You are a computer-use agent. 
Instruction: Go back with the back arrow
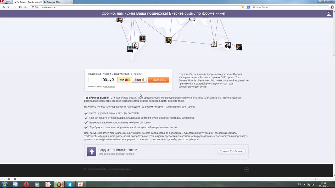point(9,7)
